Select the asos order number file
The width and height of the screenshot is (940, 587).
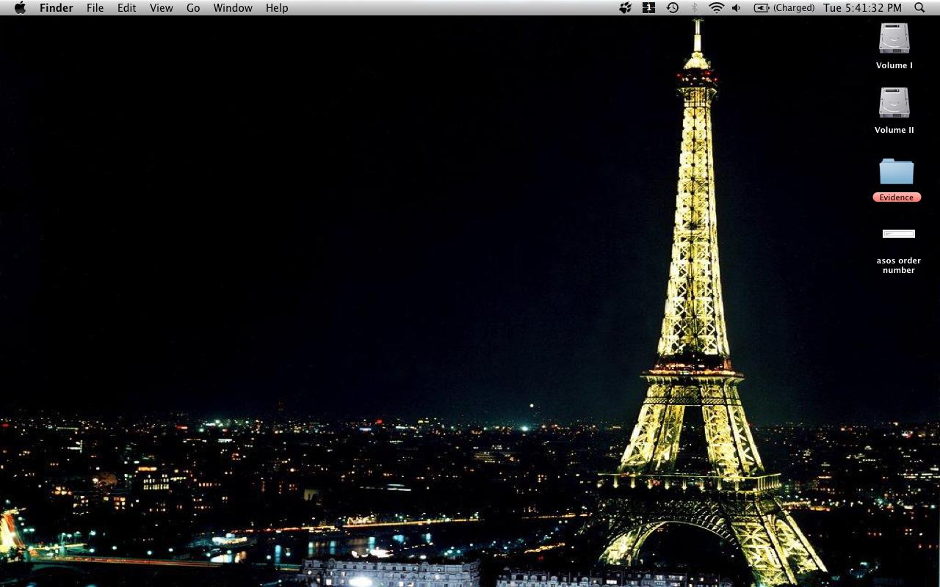click(x=898, y=235)
